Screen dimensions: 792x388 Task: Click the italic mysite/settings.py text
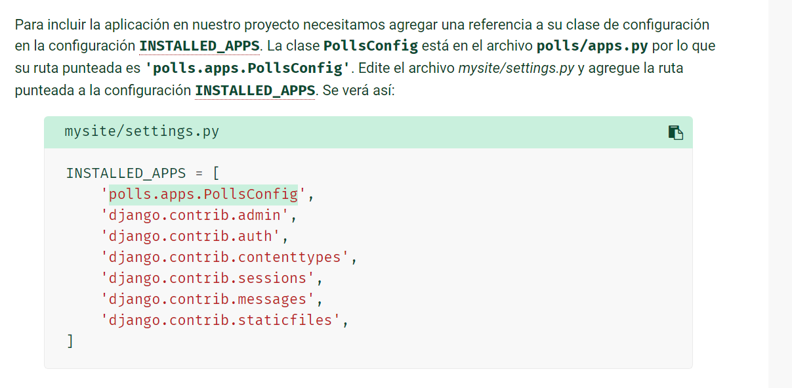[516, 68]
